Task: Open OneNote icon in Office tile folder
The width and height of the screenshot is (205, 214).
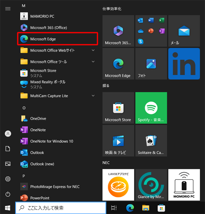Action: pyautogui.click(x=162, y=31)
